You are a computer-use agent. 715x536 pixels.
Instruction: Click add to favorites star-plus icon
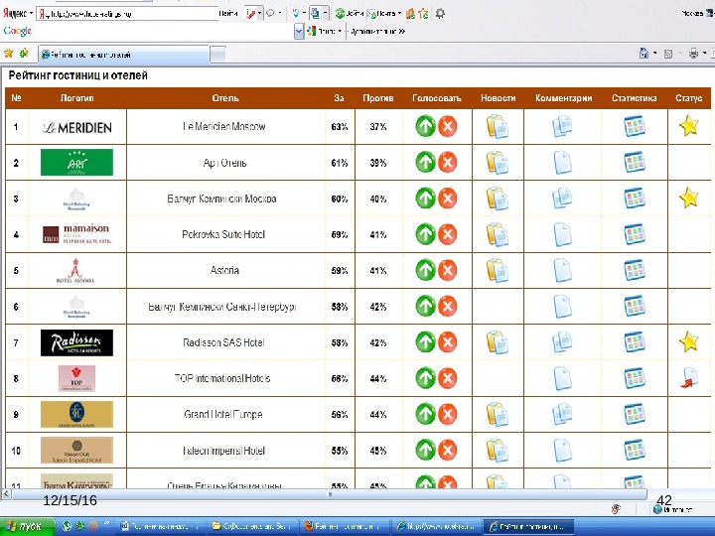point(24,54)
